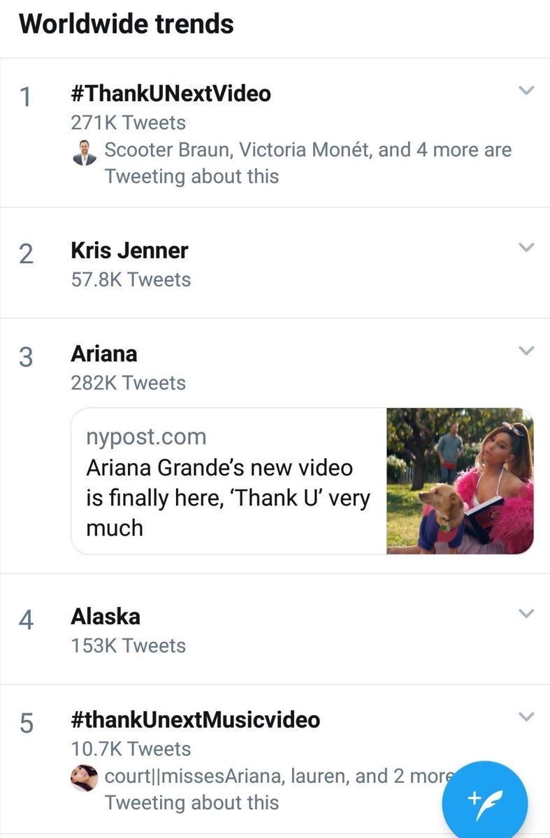The height and width of the screenshot is (838, 550).
Task: Open the Kris Jenner trend
Action: click(x=129, y=250)
